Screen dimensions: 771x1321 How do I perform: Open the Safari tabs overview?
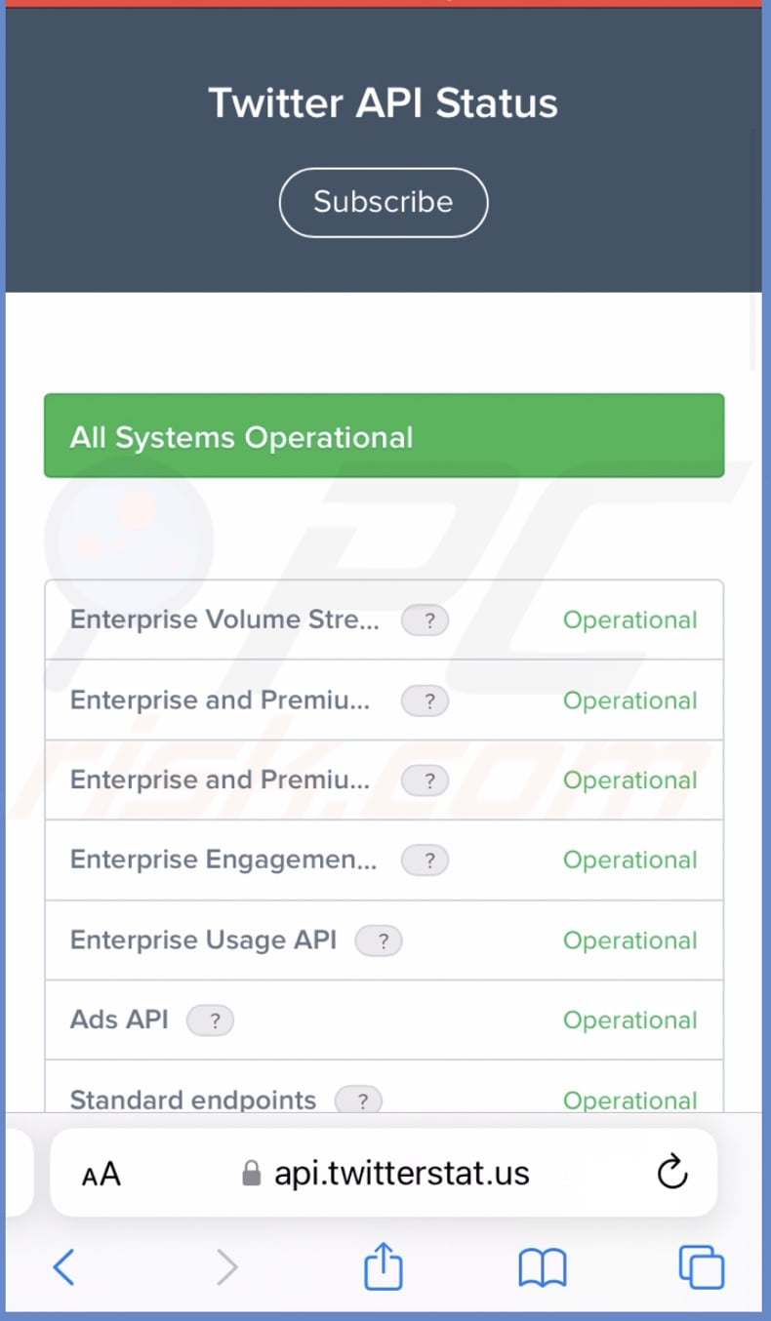tap(701, 1267)
